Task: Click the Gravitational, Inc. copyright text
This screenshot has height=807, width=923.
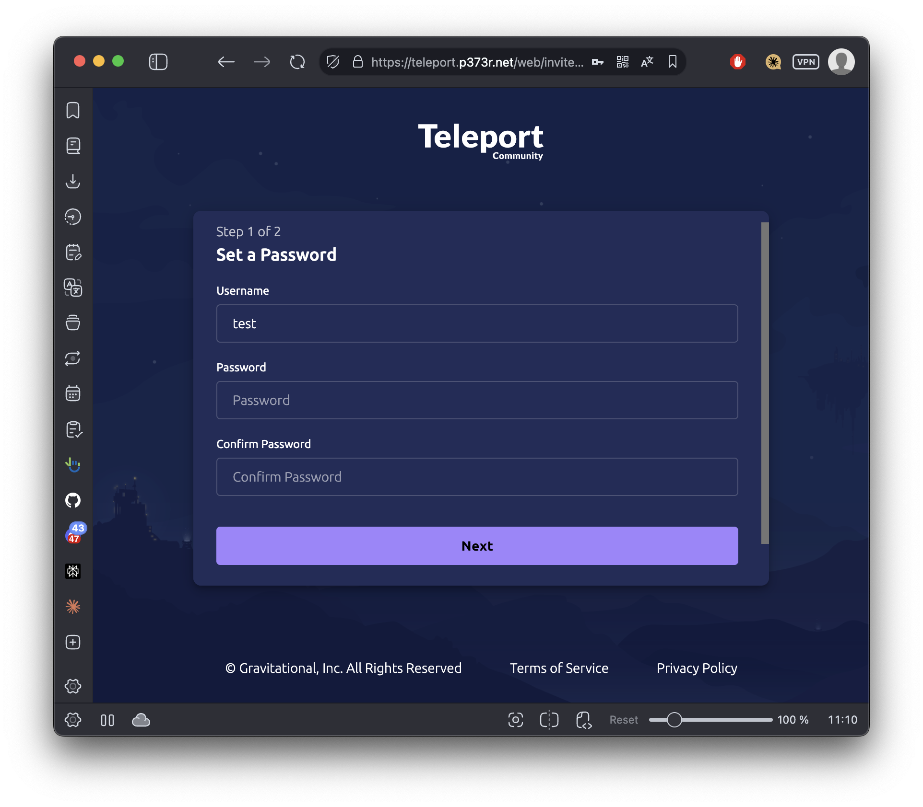Action: coord(343,668)
